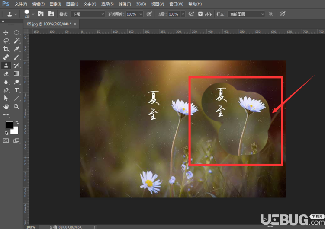Select the Hand tool
Screen dimensions: 325x229
click(x=6, y=107)
